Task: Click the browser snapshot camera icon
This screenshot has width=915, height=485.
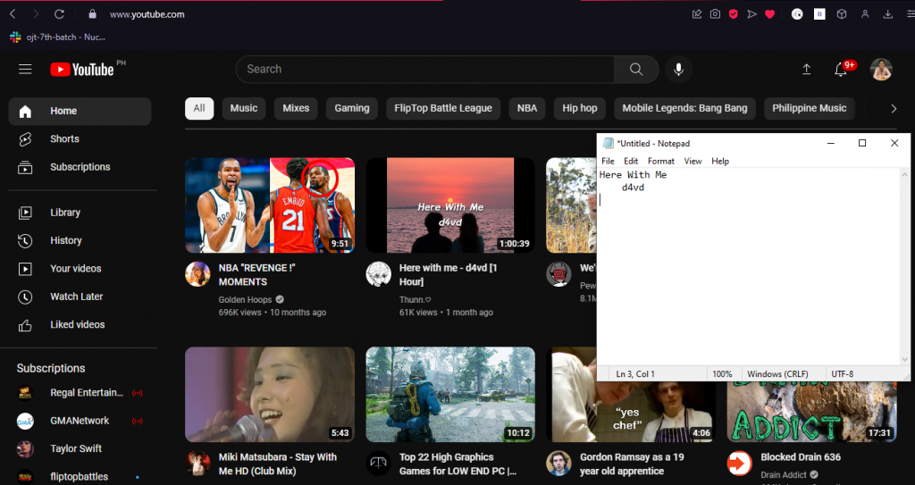Action: (715, 14)
